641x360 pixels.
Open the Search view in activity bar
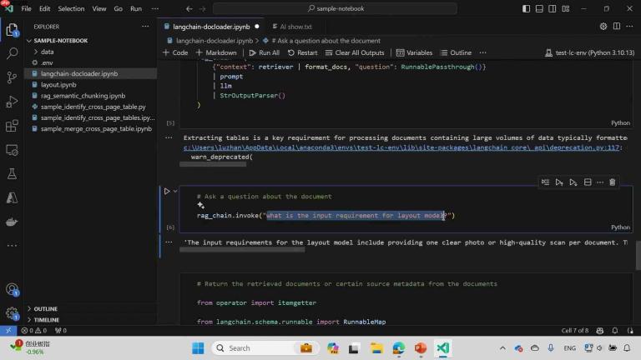12,53
